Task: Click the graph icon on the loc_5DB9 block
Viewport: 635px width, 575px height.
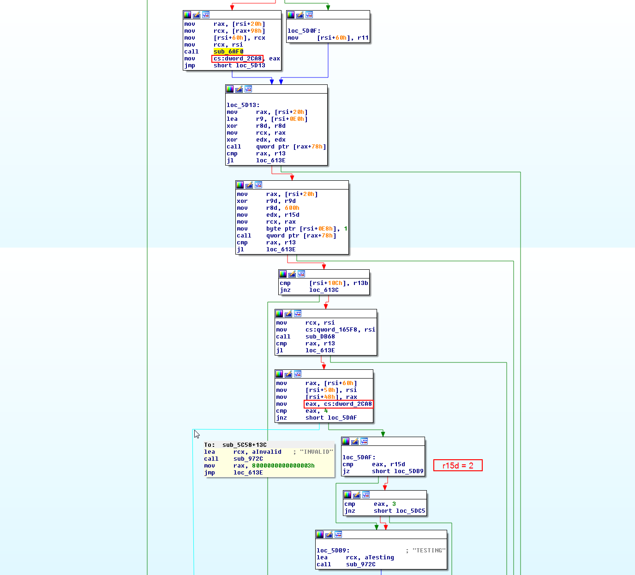Action: [338, 534]
